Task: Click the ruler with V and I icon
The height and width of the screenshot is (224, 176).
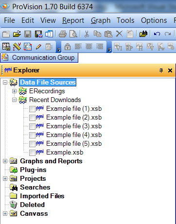Action: click(17, 47)
